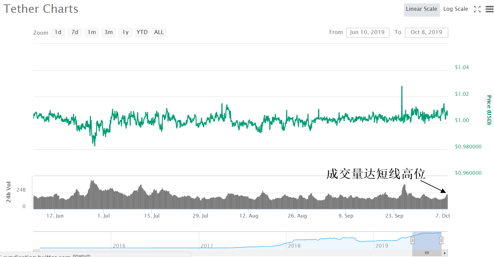The height and width of the screenshot is (257, 494).
Task: Click the 2017 navigator year label
Action: 207,246
